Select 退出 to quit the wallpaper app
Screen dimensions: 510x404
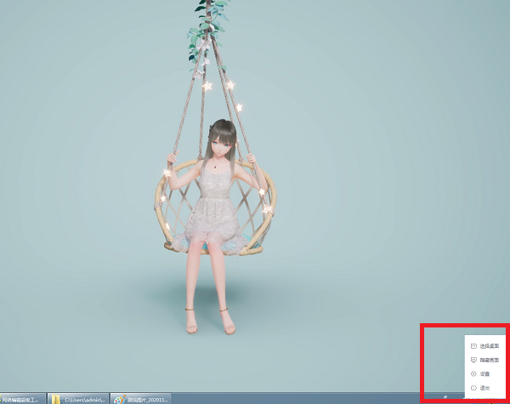(484, 388)
